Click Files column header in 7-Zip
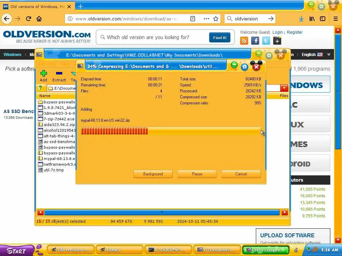This screenshot has width=342, height=256. coord(284,96)
